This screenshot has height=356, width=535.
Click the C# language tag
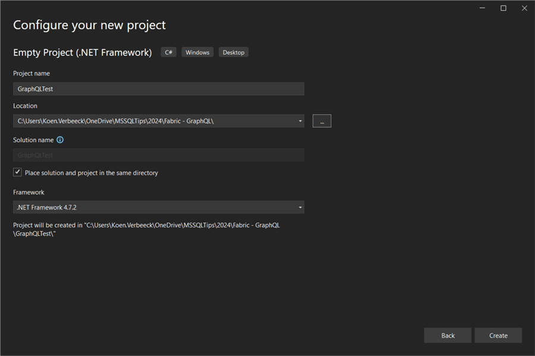coord(169,52)
